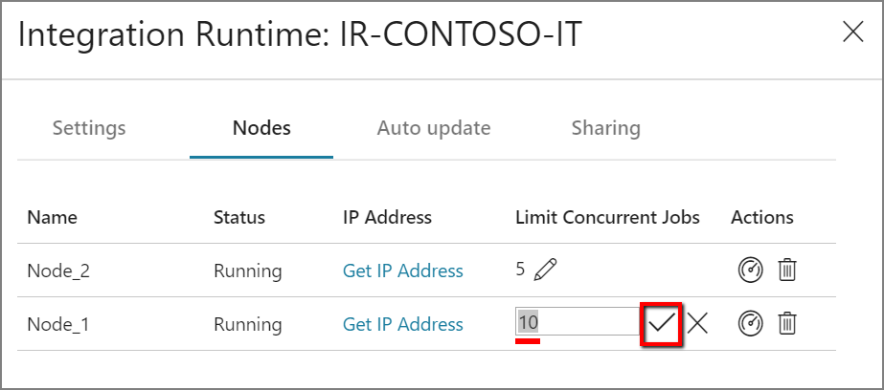The width and height of the screenshot is (884, 390).
Task: Open the monitor gauge for Node_1
Action: 750,324
